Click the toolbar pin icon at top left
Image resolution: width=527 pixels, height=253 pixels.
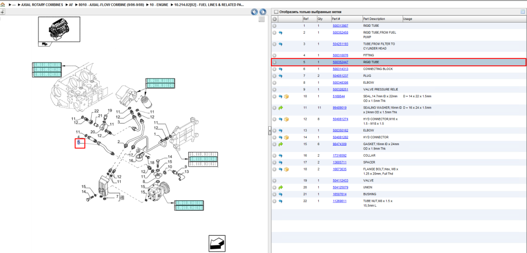2,12
